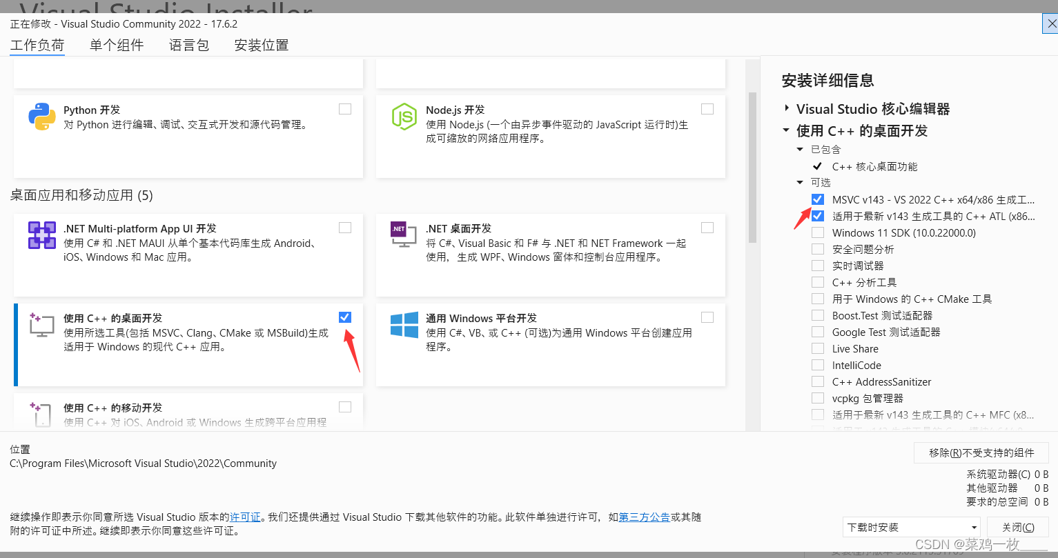This screenshot has height=558, width=1058.
Task: Switch to the 工作负荷 tab
Action: click(x=37, y=46)
